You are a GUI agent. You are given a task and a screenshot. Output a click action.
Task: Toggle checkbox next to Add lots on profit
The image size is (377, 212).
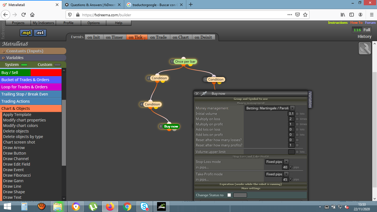[297, 135]
